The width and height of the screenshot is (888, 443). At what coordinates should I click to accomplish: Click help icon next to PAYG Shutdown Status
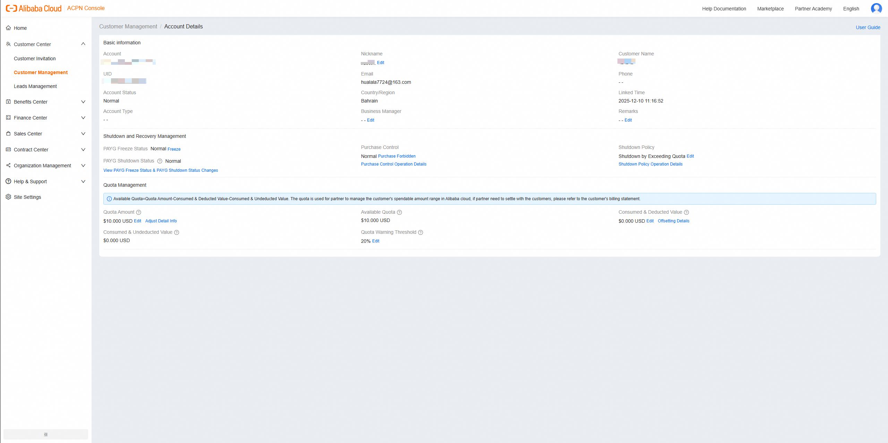160,161
